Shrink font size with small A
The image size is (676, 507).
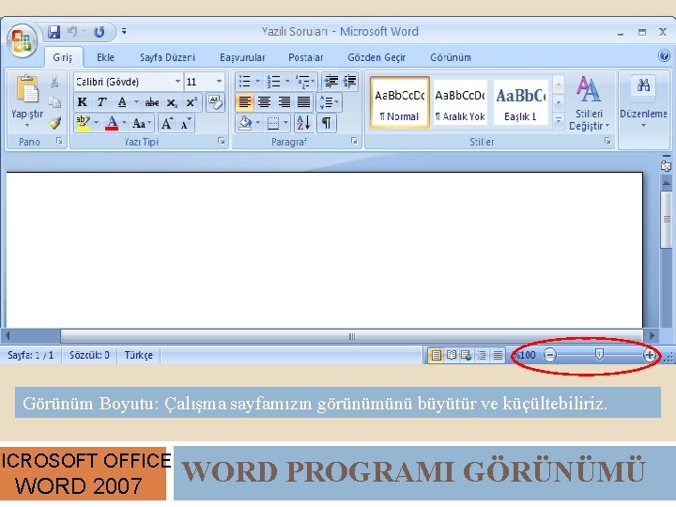tap(186, 124)
